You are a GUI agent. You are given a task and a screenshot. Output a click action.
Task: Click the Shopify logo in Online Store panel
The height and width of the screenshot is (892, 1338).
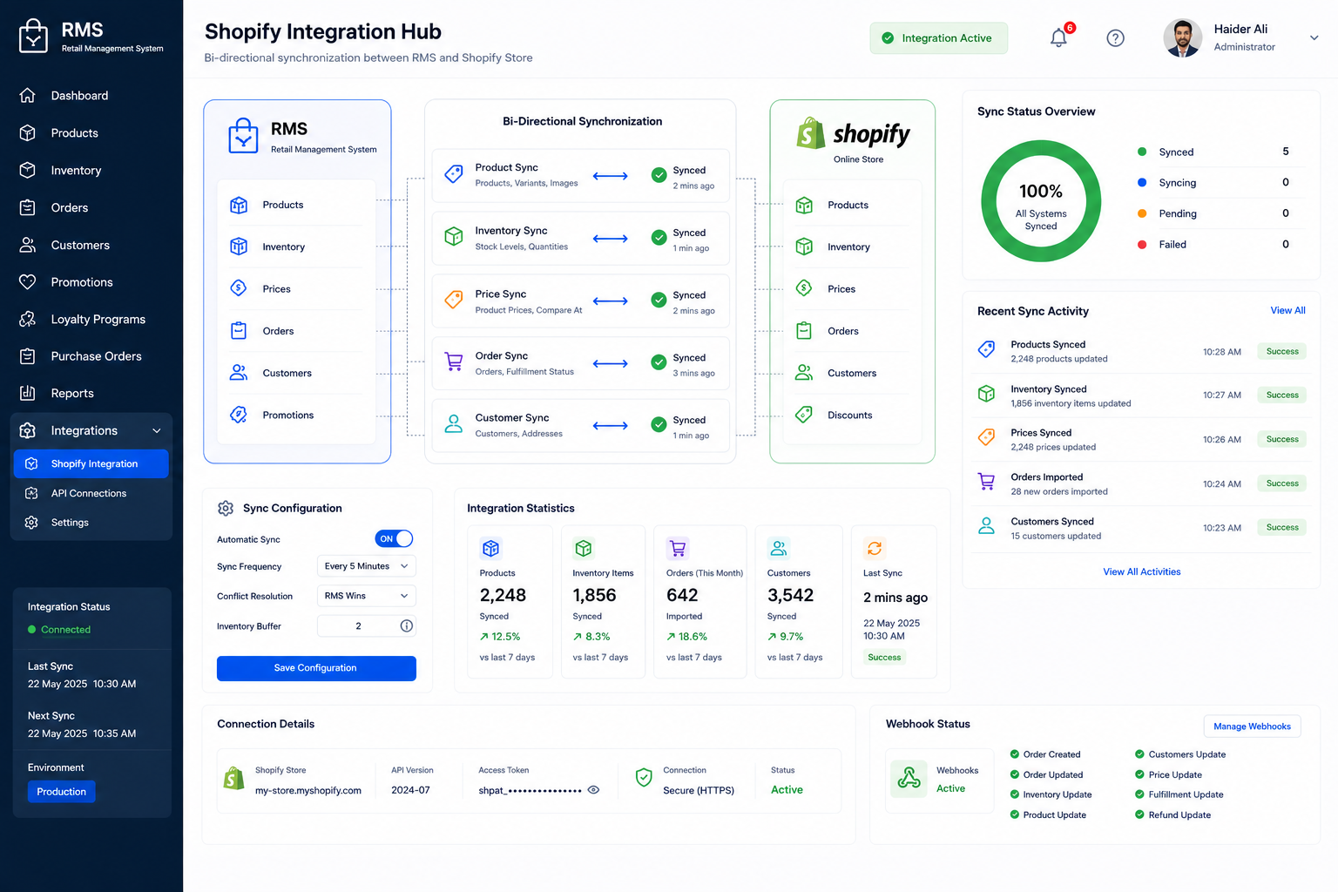[x=853, y=133]
